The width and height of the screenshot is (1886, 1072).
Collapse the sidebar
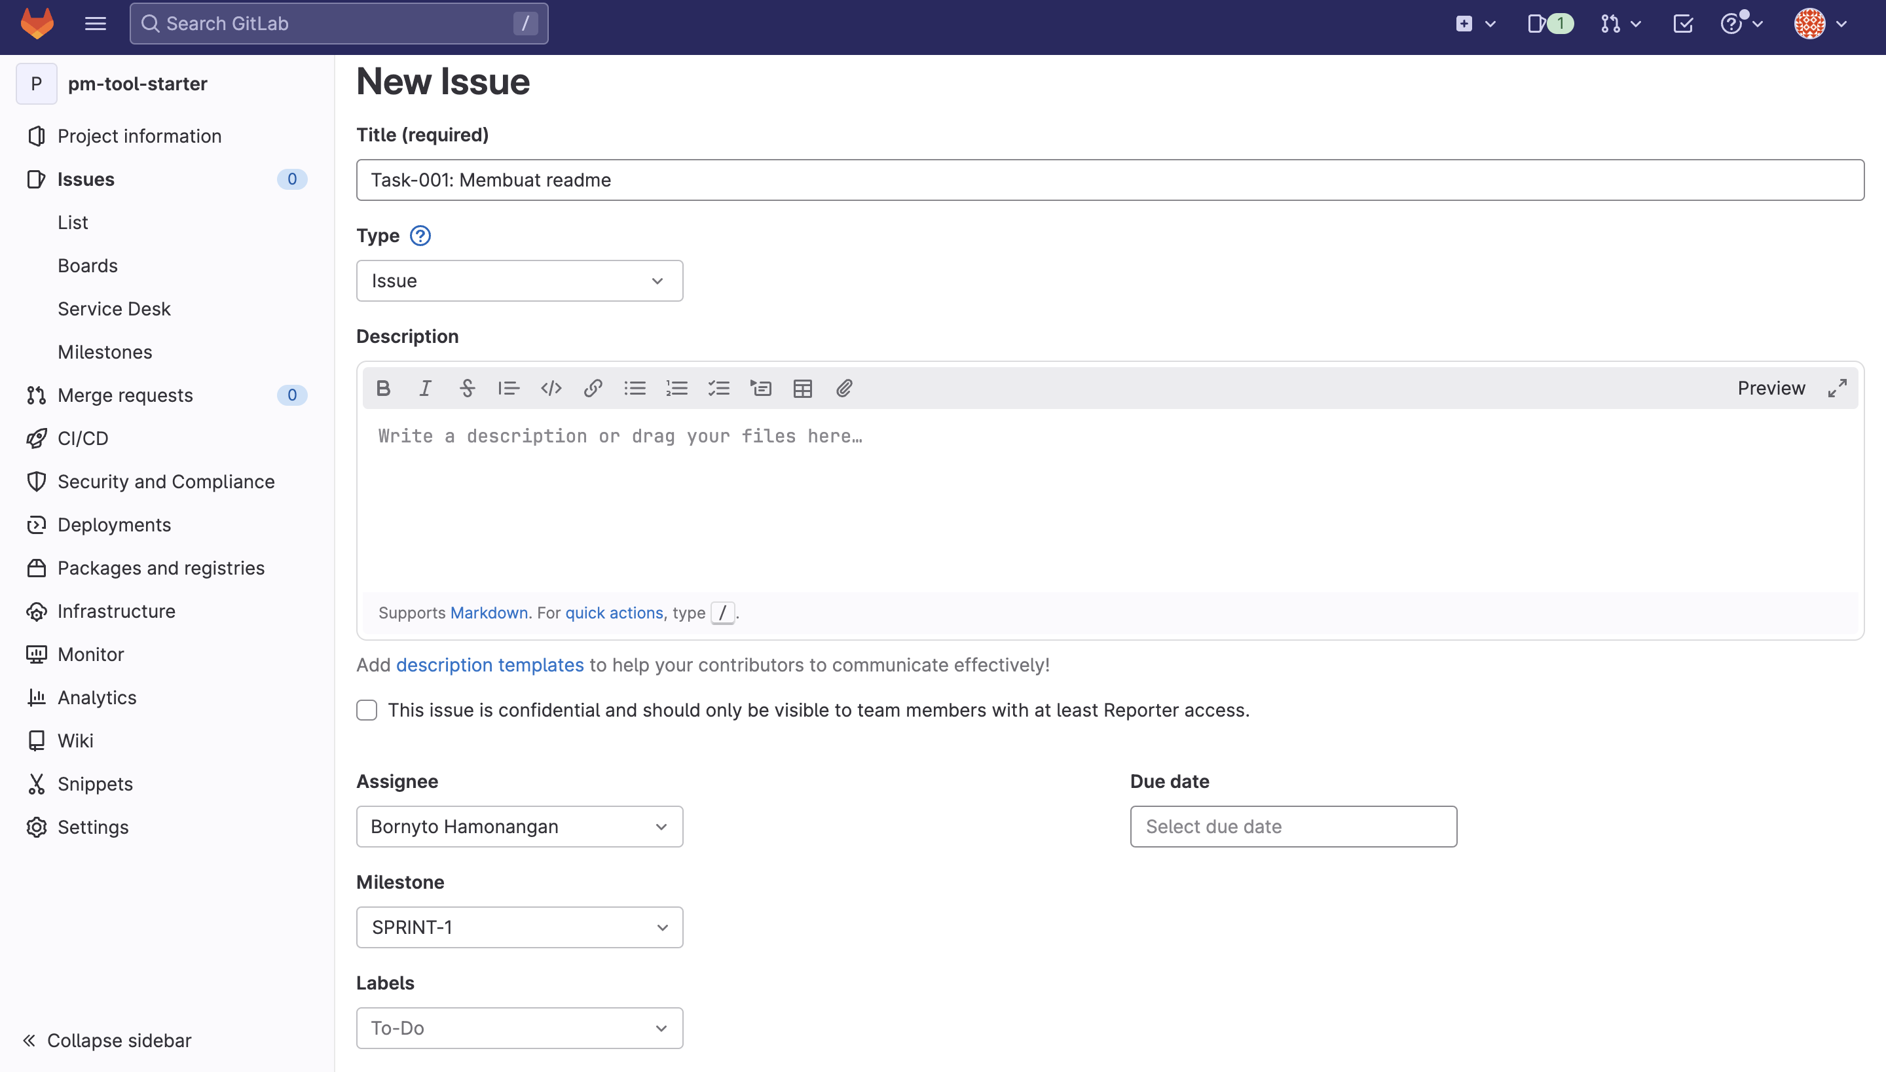tap(107, 1041)
